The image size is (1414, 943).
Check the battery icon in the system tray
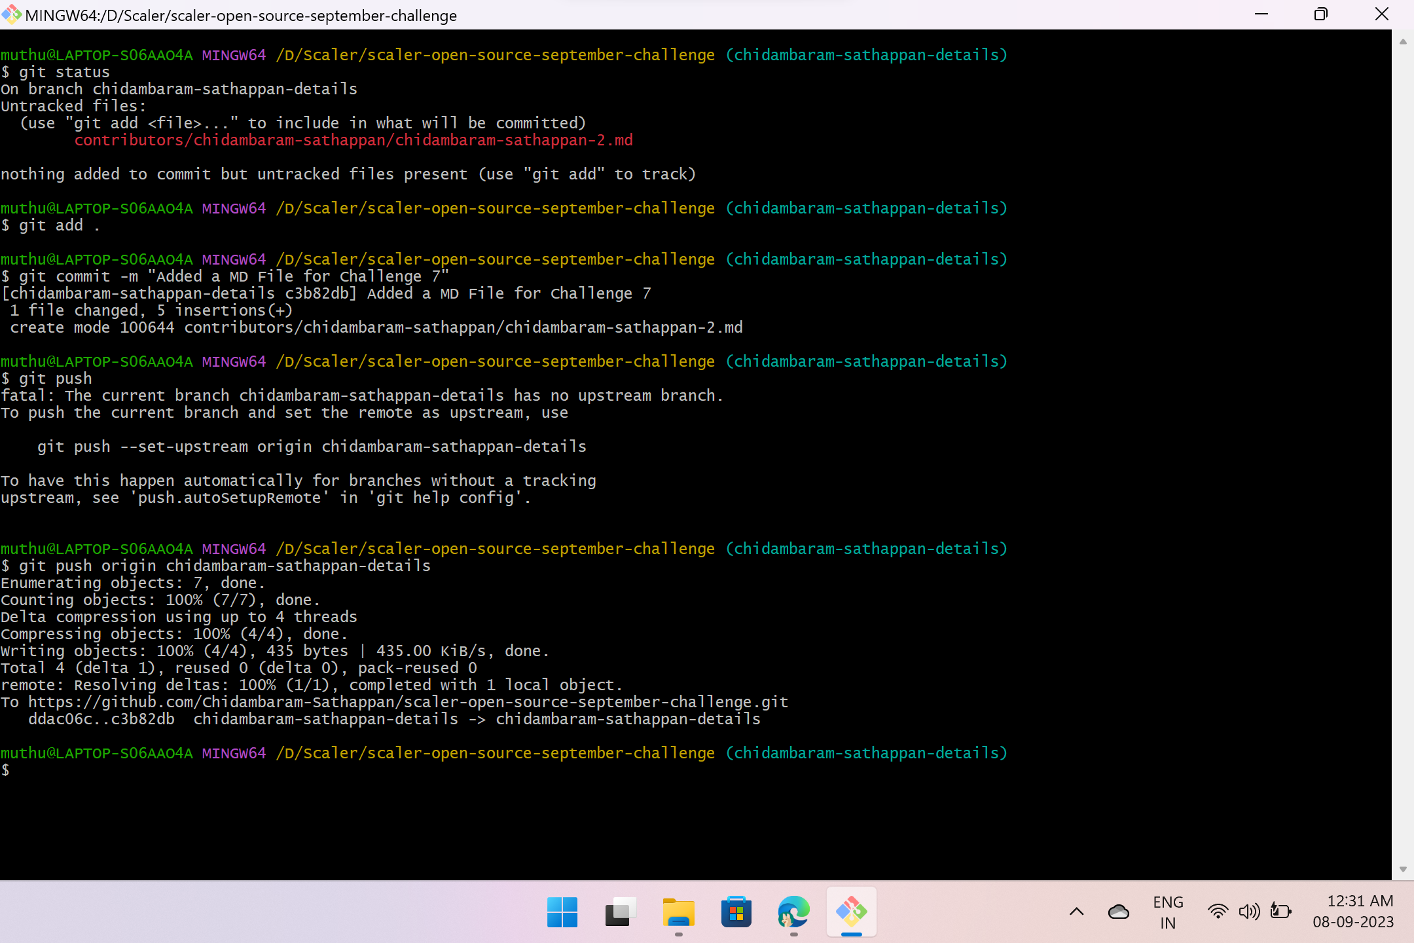pos(1280,911)
